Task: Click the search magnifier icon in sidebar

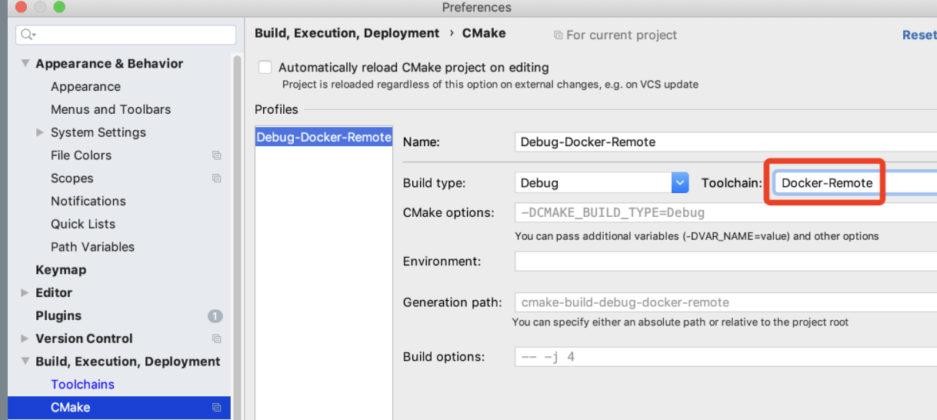Action: tap(28, 35)
